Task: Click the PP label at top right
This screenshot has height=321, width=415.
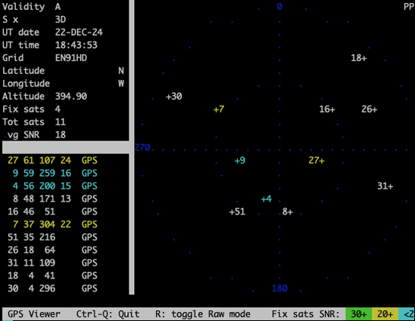Action: (409, 7)
